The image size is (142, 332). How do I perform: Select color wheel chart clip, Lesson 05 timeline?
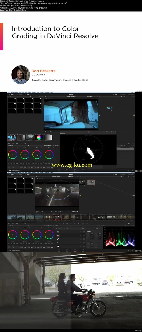coord(39,137)
